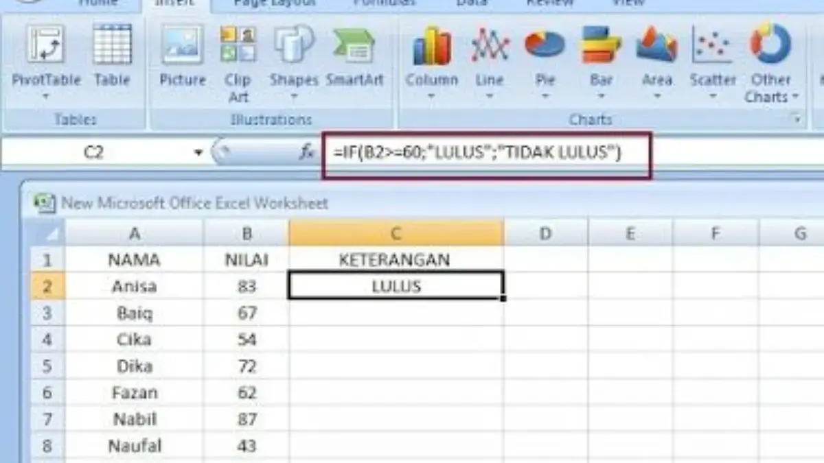Image resolution: width=824 pixels, height=463 pixels.
Task: Open the Shapes gallery
Action: (294, 62)
